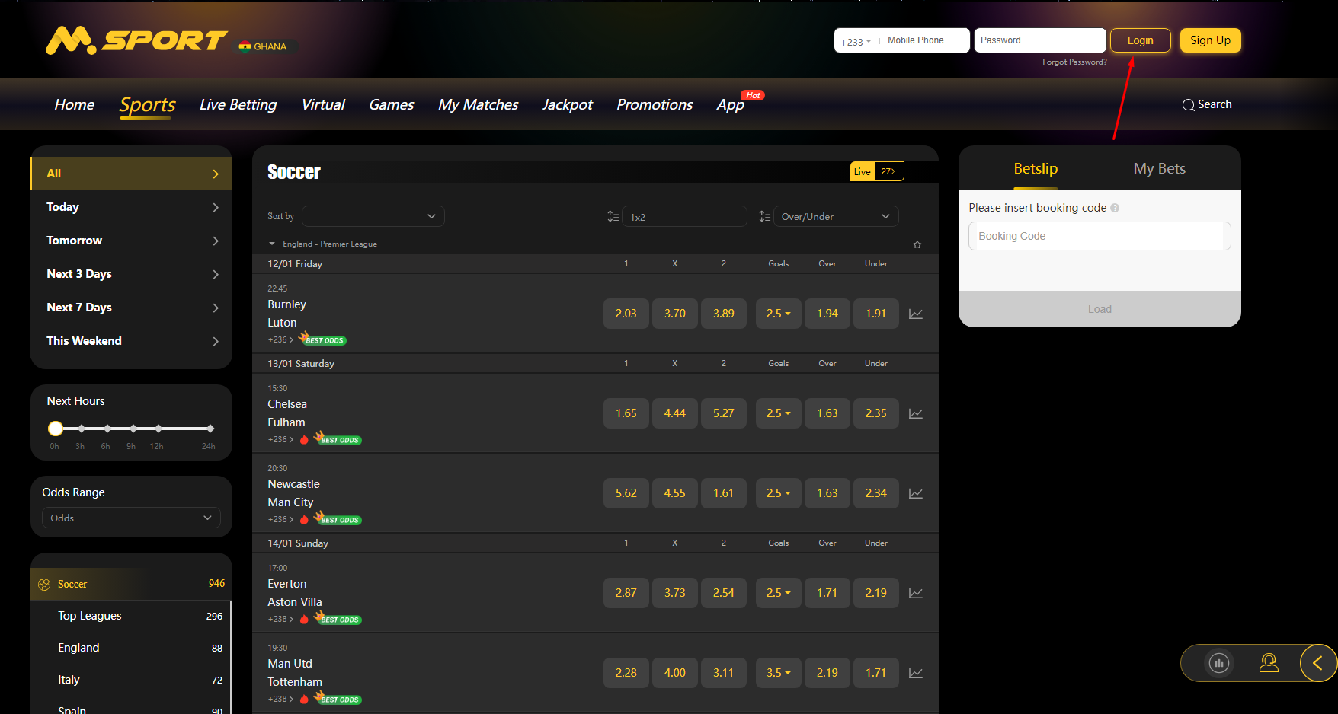Set Next Hours slider to 12h
Viewport: 1338px width, 714px height.
(158, 429)
